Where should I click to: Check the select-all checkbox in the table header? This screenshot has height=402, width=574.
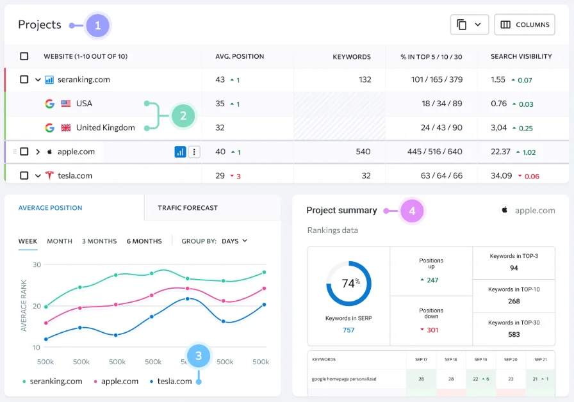coord(24,56)
